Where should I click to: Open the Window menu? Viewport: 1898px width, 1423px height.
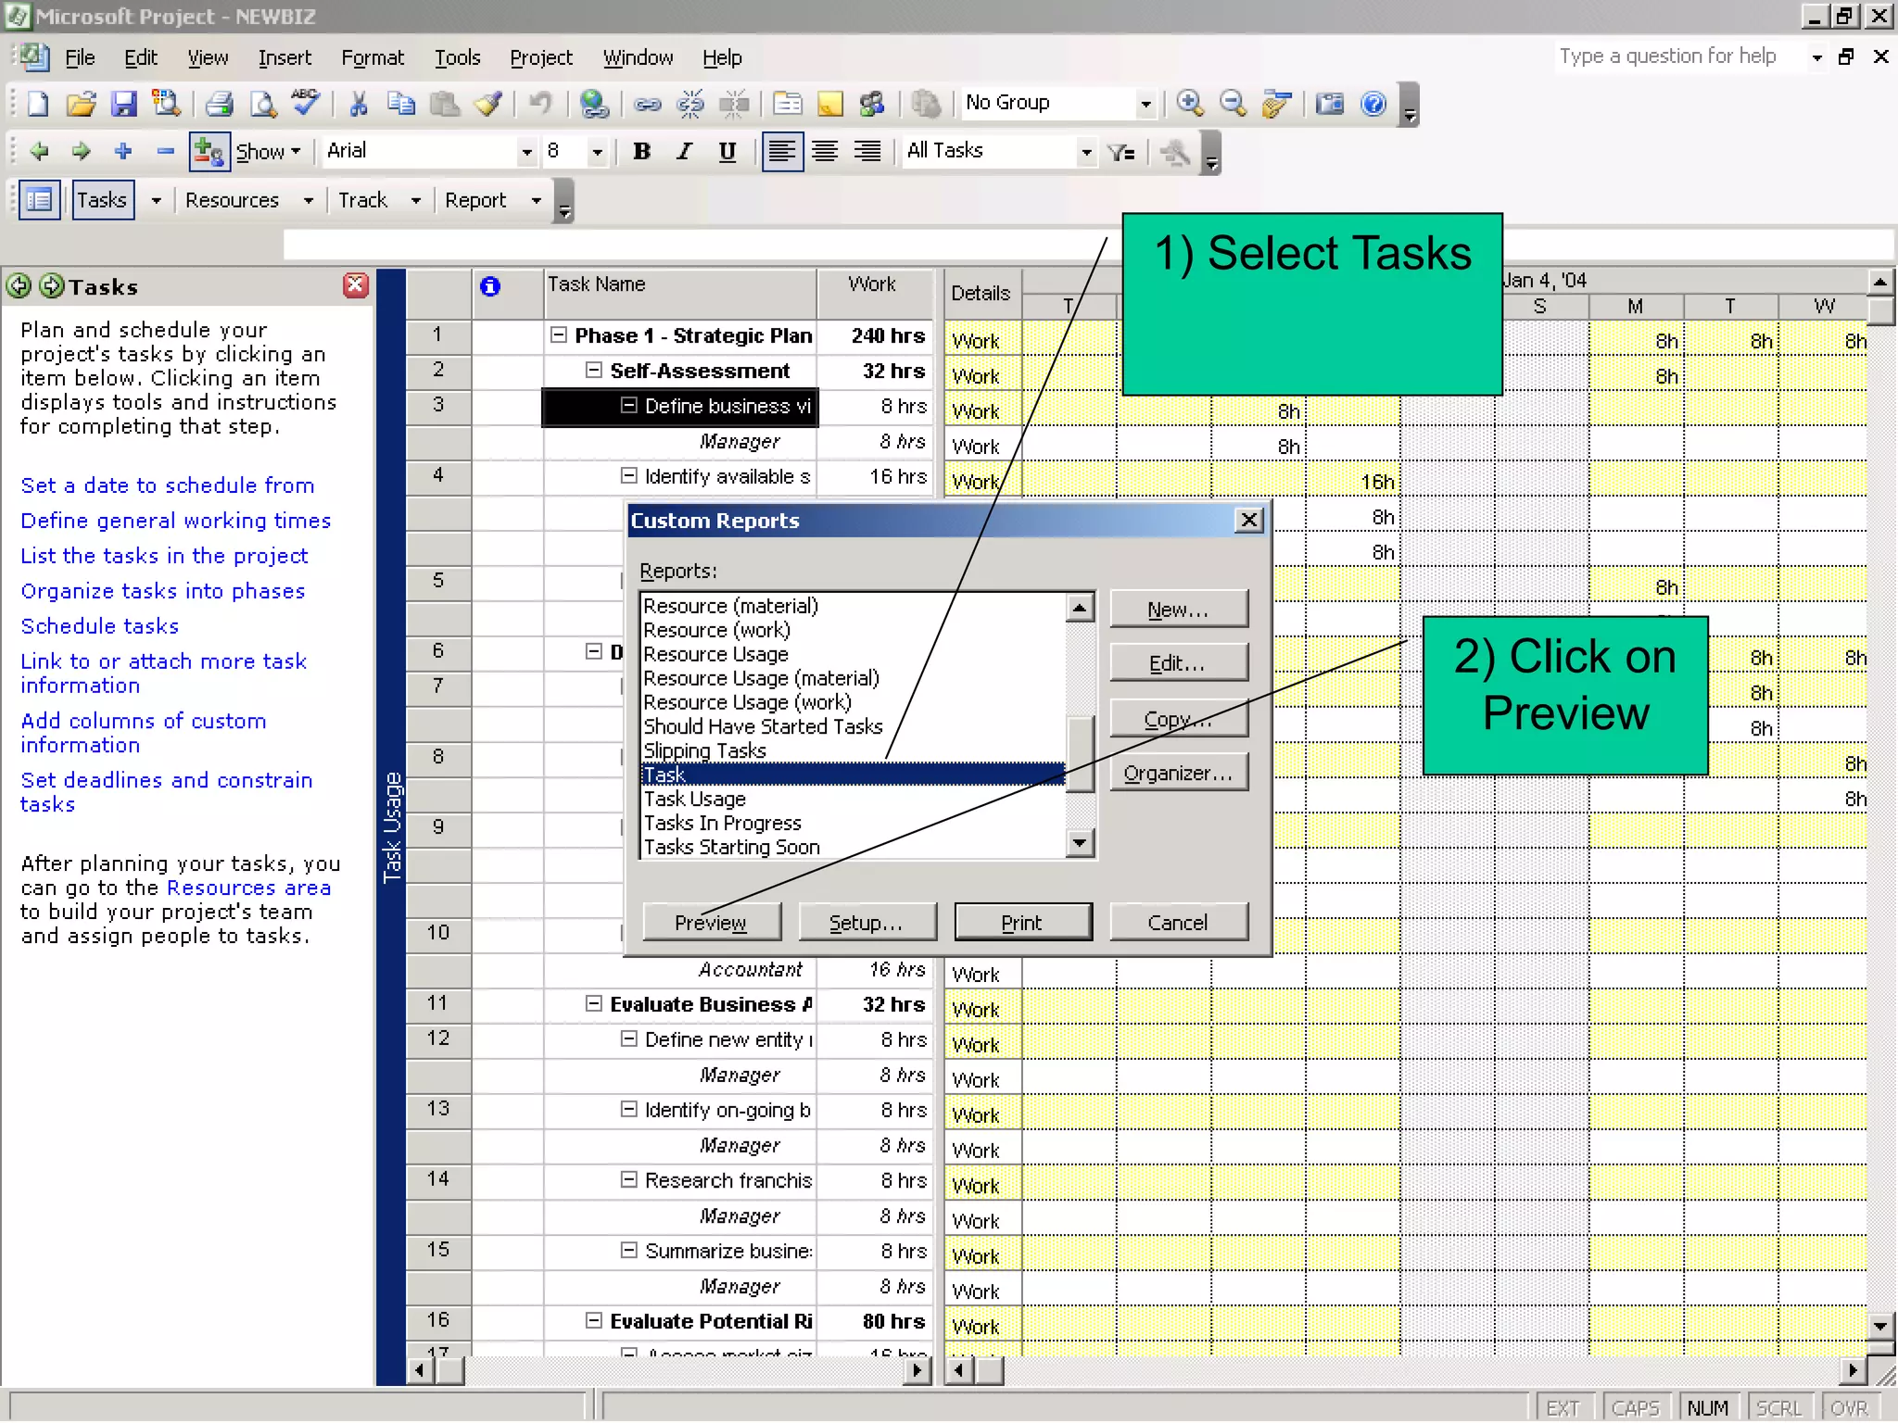(x=638, y=57)
